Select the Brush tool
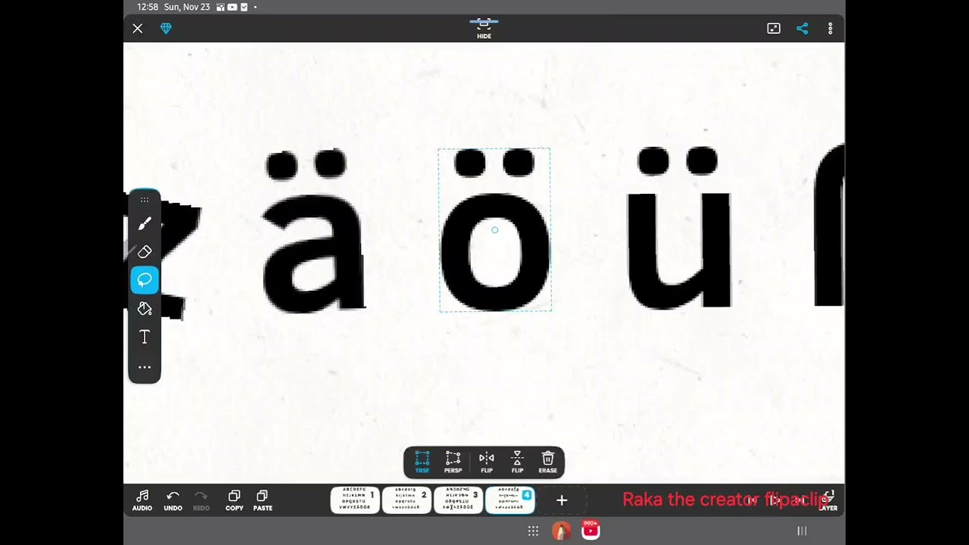The width and height of the screenshot is (969, 545). point(145,223)
